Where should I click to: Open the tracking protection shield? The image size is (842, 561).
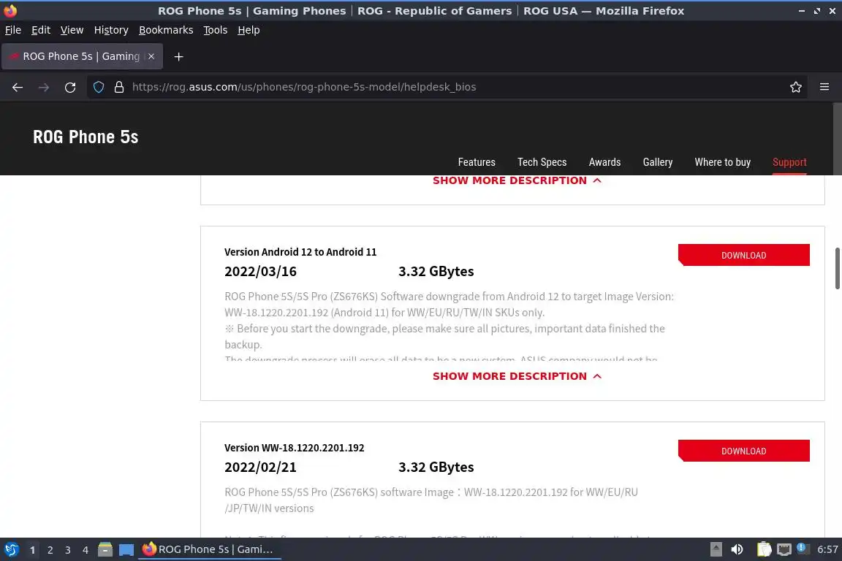98,87
